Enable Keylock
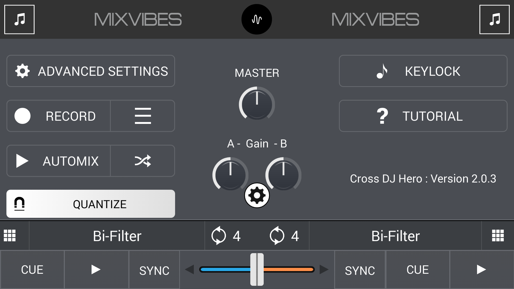Screen dimensions: 514x289 tap(423, 71)
